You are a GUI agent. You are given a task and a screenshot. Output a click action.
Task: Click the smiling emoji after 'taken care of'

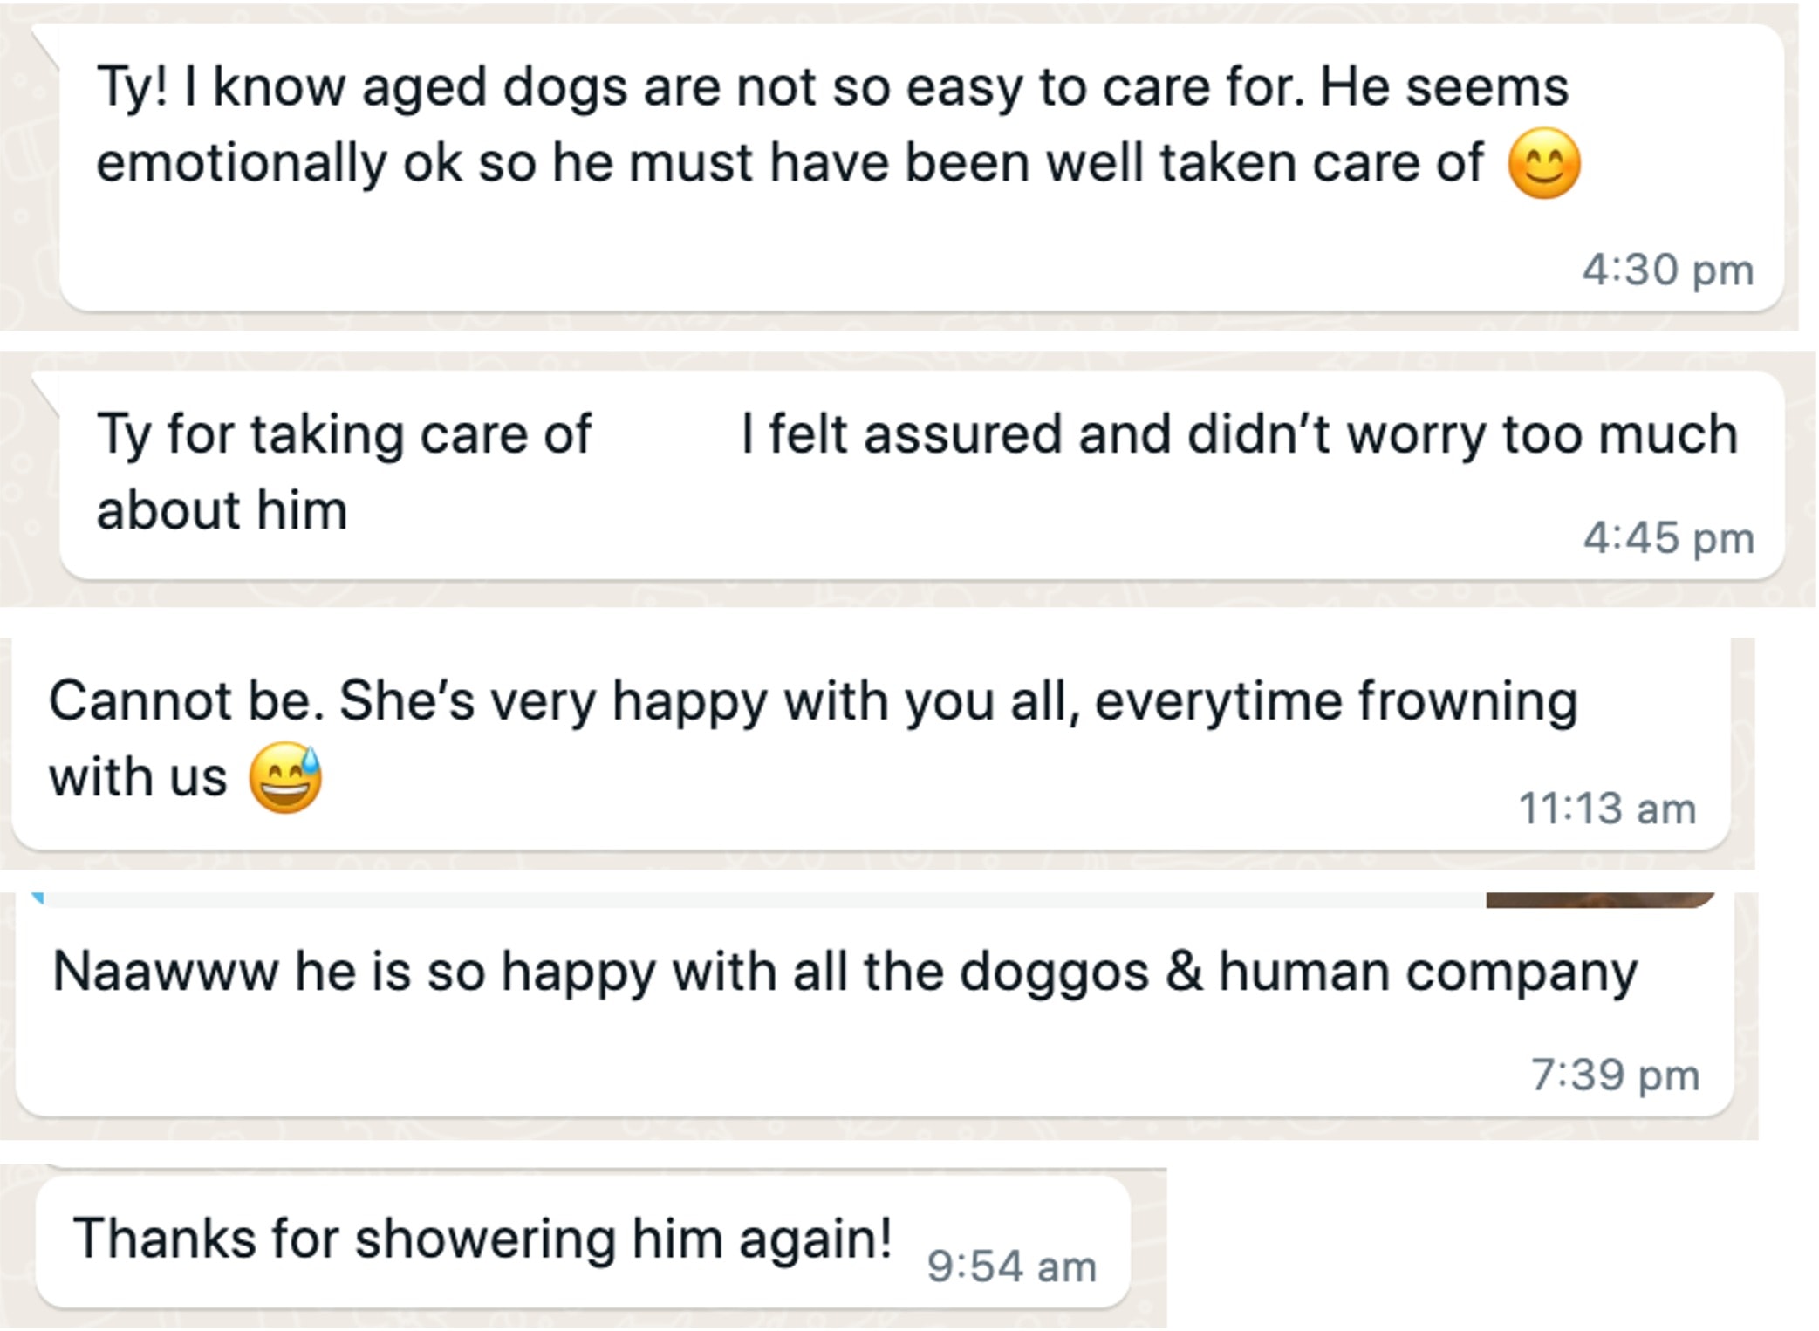click(x=1543, y=164)
